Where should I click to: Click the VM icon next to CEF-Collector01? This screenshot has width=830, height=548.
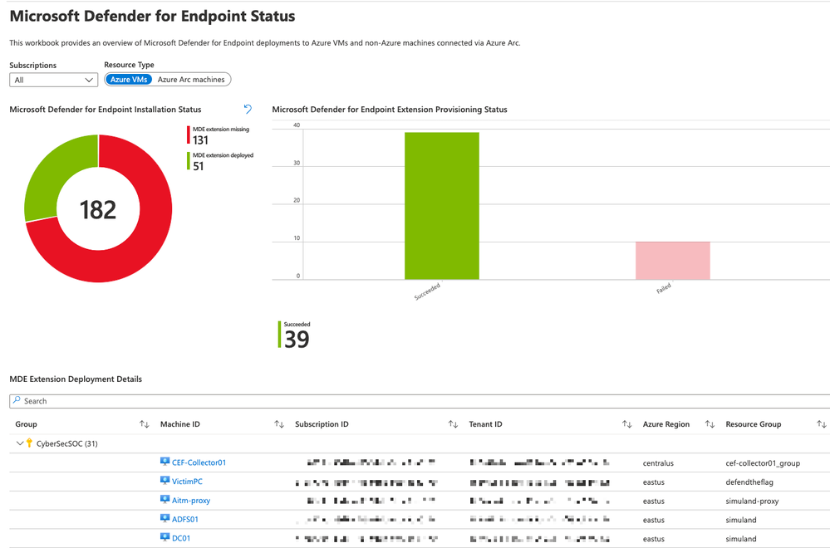[165, 462]
